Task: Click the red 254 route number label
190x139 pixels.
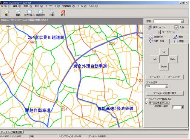Action: coord(64,109)
